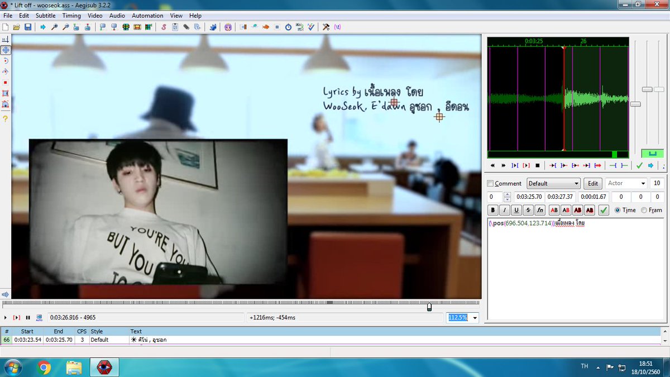The image size is (670, 377).
Task: Click the video seek bar slider handle
Action: pos(429,307)
